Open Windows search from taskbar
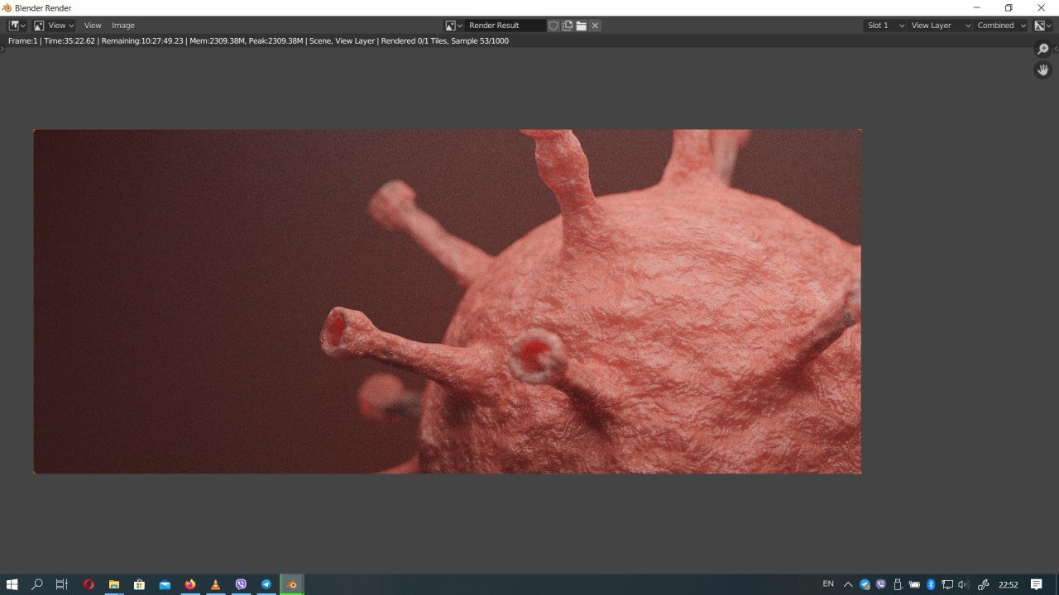 (37, 584)
